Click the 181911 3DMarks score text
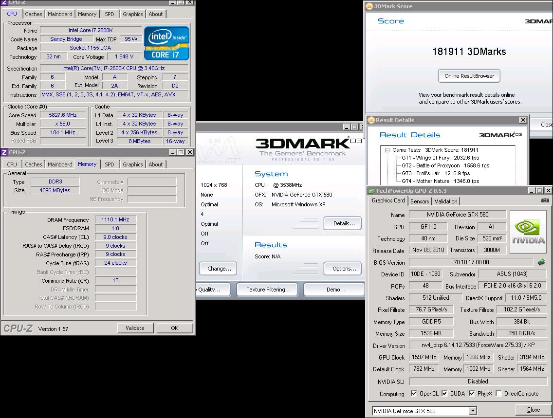The width and height of the screenshot is (553, 418). coord(469,52)
